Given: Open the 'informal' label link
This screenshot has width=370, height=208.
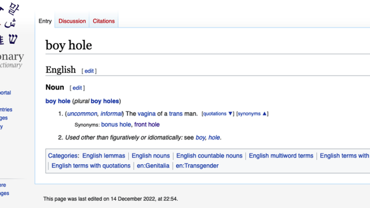Looking at the screenshot, I should pyautogui.click(x=111, y=113).
